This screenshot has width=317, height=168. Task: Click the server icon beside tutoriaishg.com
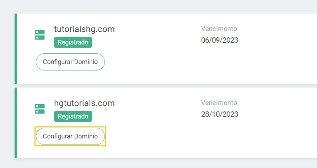coord(40,35)
